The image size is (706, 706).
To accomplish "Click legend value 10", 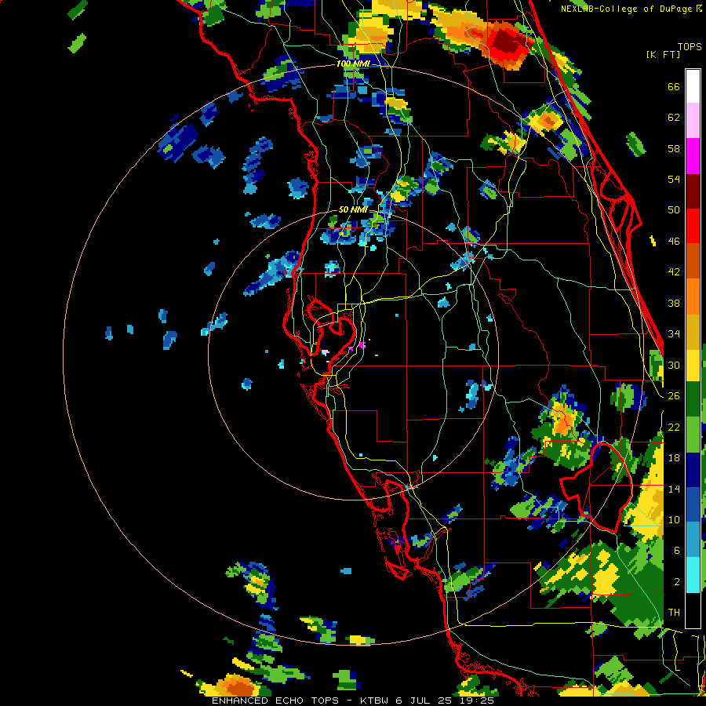I will pos(674,519).
